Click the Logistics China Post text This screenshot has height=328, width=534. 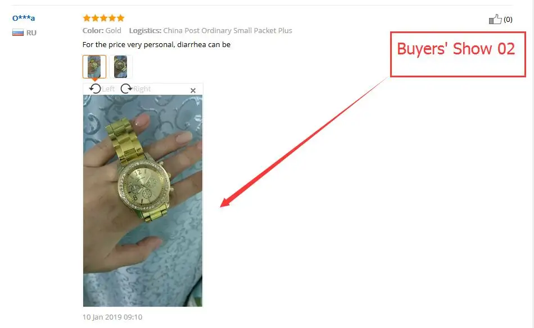[x=210, y=31]
